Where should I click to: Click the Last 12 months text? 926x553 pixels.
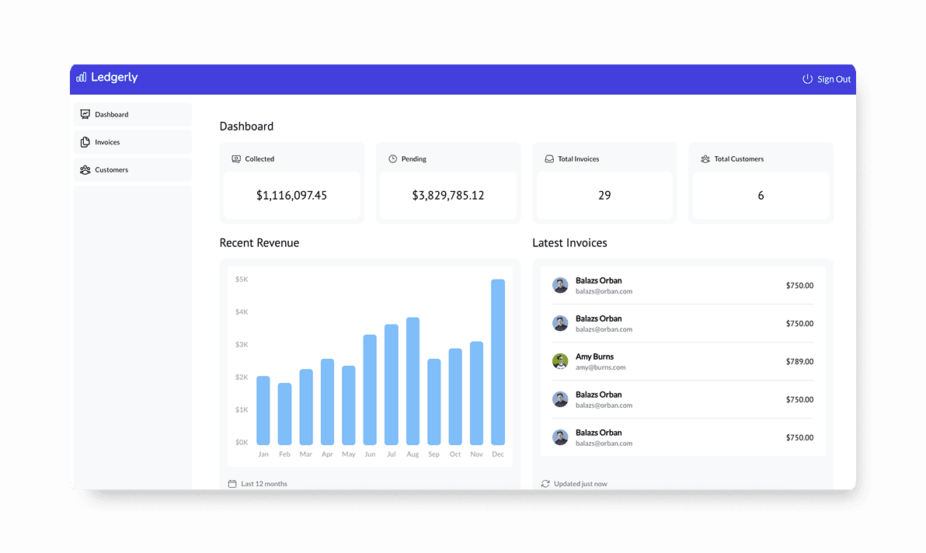[x=264, y=483]
